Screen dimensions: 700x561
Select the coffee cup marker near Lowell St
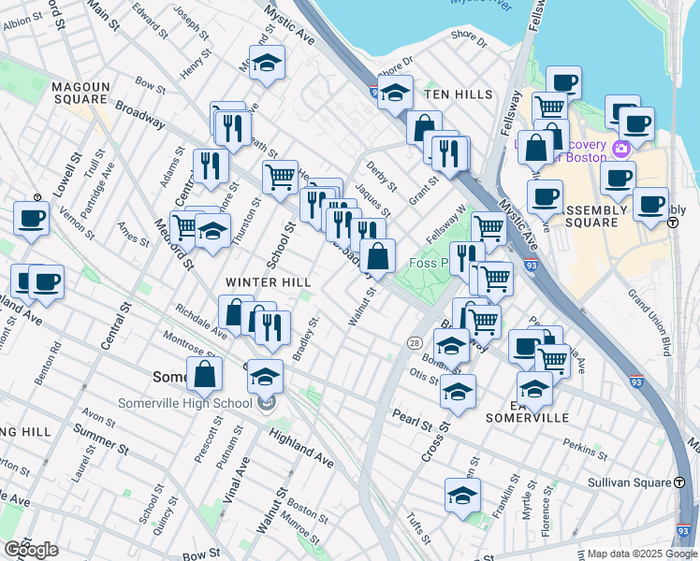tap(31, 219)
